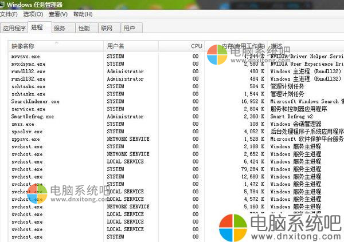
Task: Sort by 用户名 column header
Action: [x=131, y=46]
